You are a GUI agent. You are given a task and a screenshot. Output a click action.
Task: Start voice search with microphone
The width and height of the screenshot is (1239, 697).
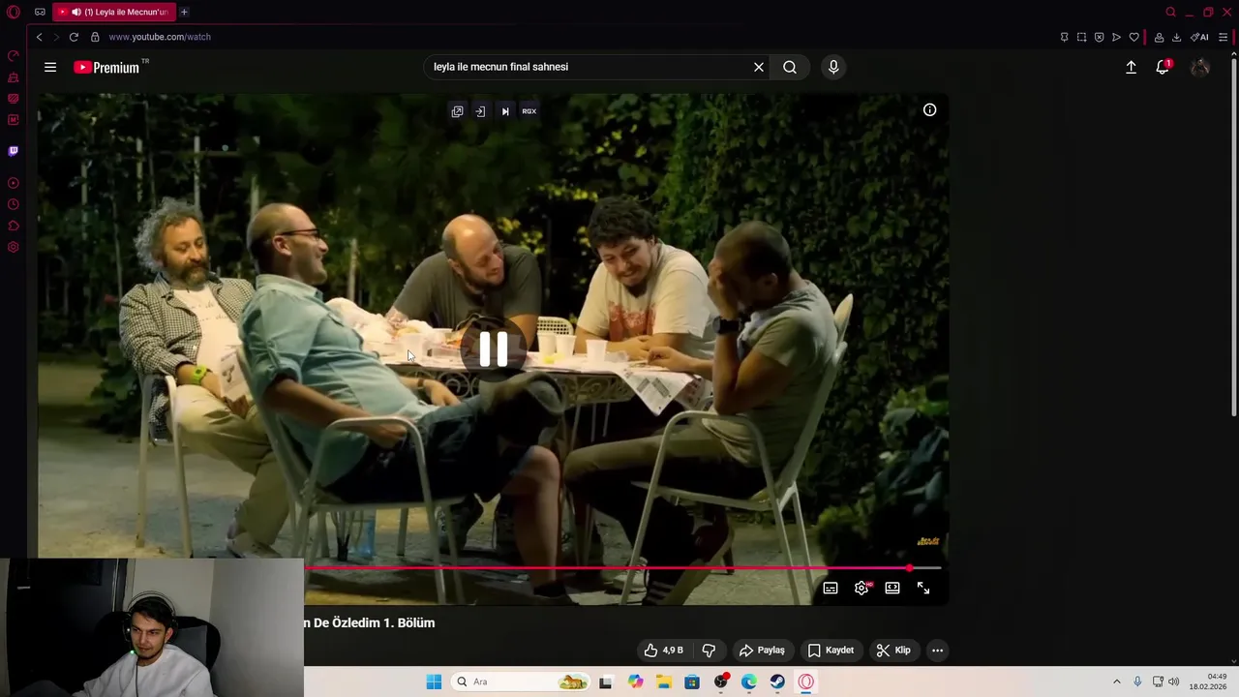tap(833, 67)
